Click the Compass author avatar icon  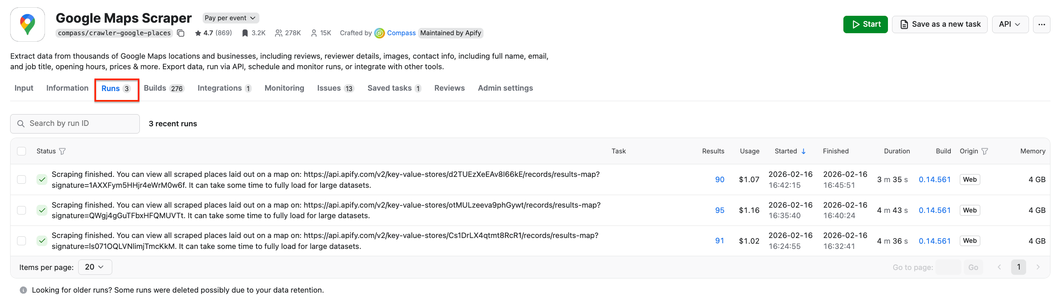[379, 33]
